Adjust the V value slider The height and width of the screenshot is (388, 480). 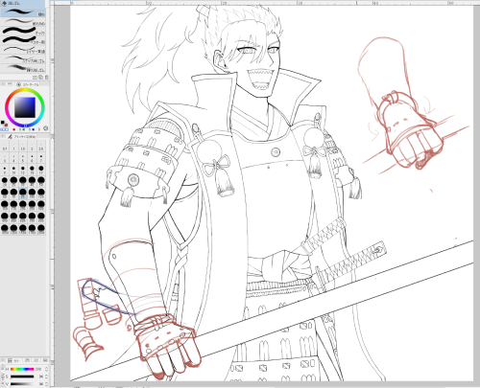coord(22,384)
